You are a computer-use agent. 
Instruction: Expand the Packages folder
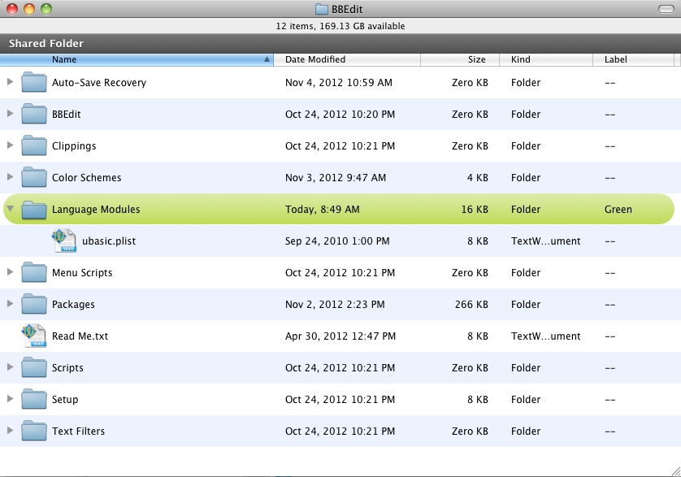[10, 304]
